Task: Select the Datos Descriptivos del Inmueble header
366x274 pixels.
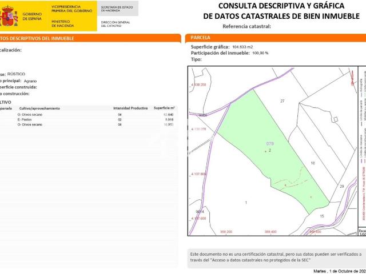Action: (34, 38)
